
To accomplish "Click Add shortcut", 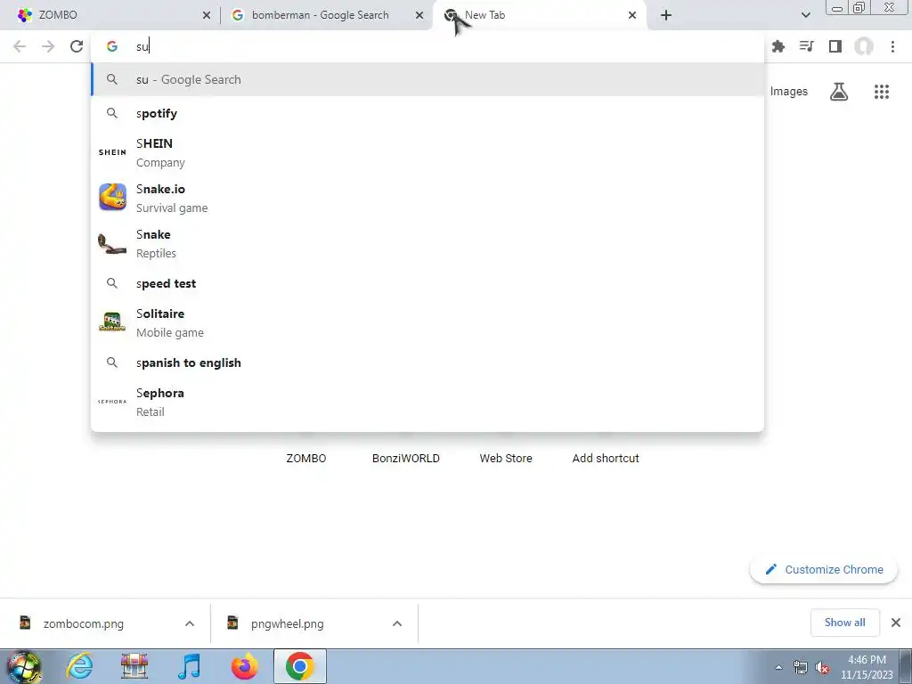I will pos(606,458).
